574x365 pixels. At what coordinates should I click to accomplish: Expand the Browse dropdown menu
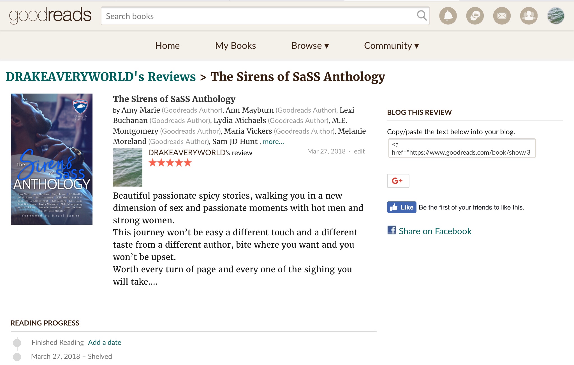point(310,46)
